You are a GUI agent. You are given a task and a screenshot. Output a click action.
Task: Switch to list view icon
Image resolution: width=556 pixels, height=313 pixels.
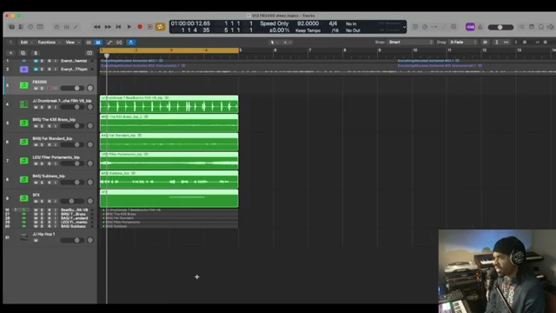(89, 43)
